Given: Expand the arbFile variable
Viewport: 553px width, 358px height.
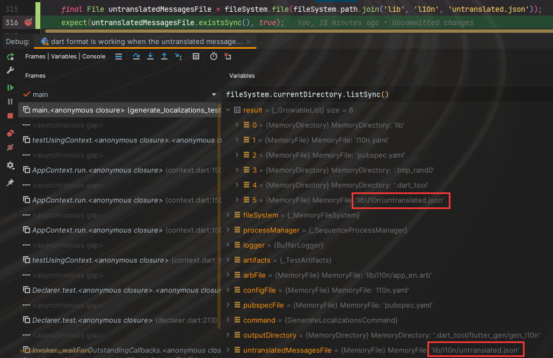Looking at the screenshot, I should tap(228, 275).
